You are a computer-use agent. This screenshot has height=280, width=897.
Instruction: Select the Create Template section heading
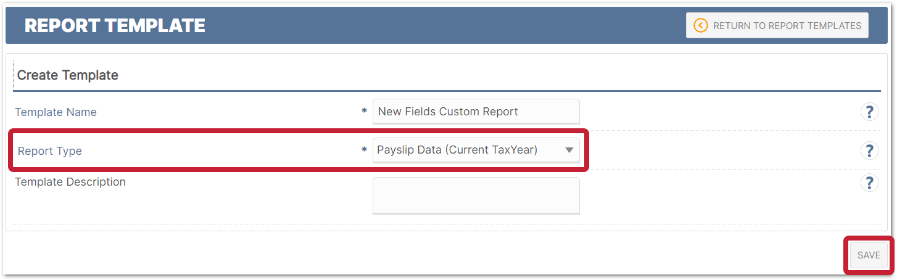pos(68,75)
